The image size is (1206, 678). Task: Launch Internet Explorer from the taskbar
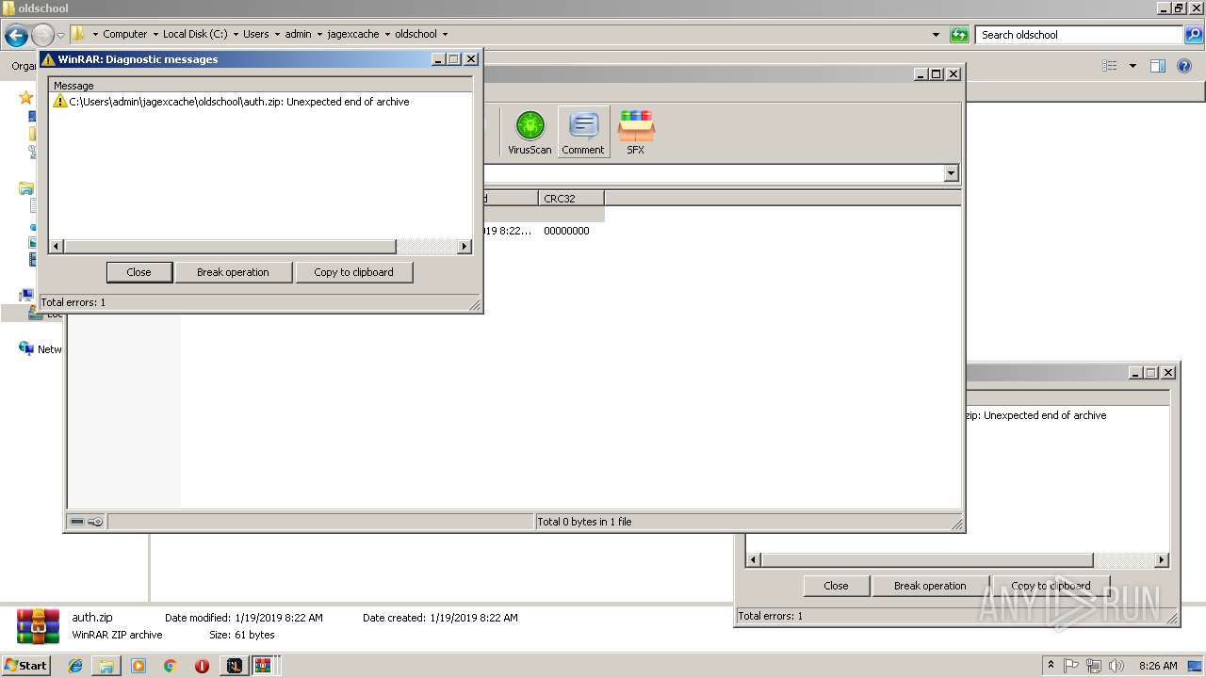point(75,666)
